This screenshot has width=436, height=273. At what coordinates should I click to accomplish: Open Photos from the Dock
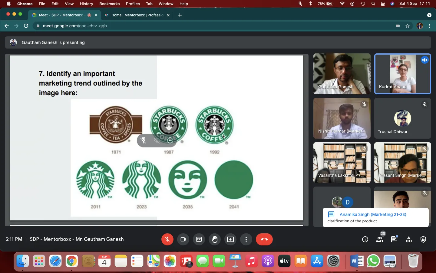pos(170,261)
